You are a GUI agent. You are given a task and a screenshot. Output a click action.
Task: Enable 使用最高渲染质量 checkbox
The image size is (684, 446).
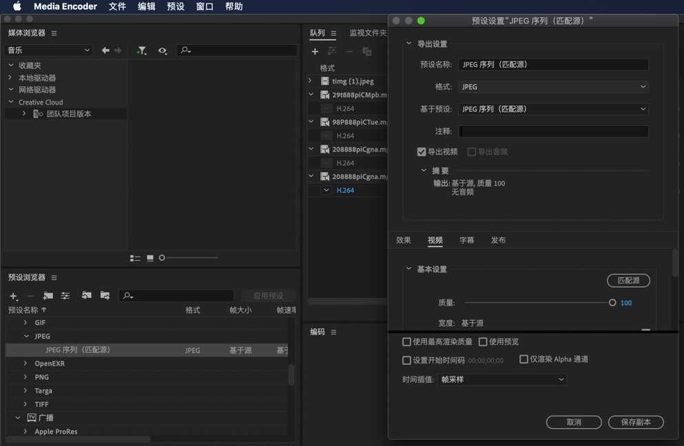tap(406, 342)
